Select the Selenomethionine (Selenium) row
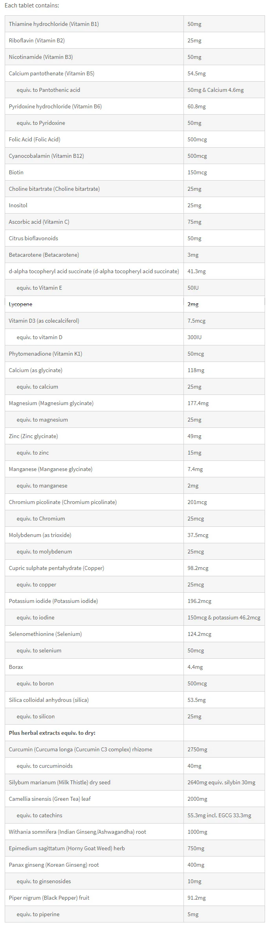This screenshot has width=267, height=926. [134, 634]
